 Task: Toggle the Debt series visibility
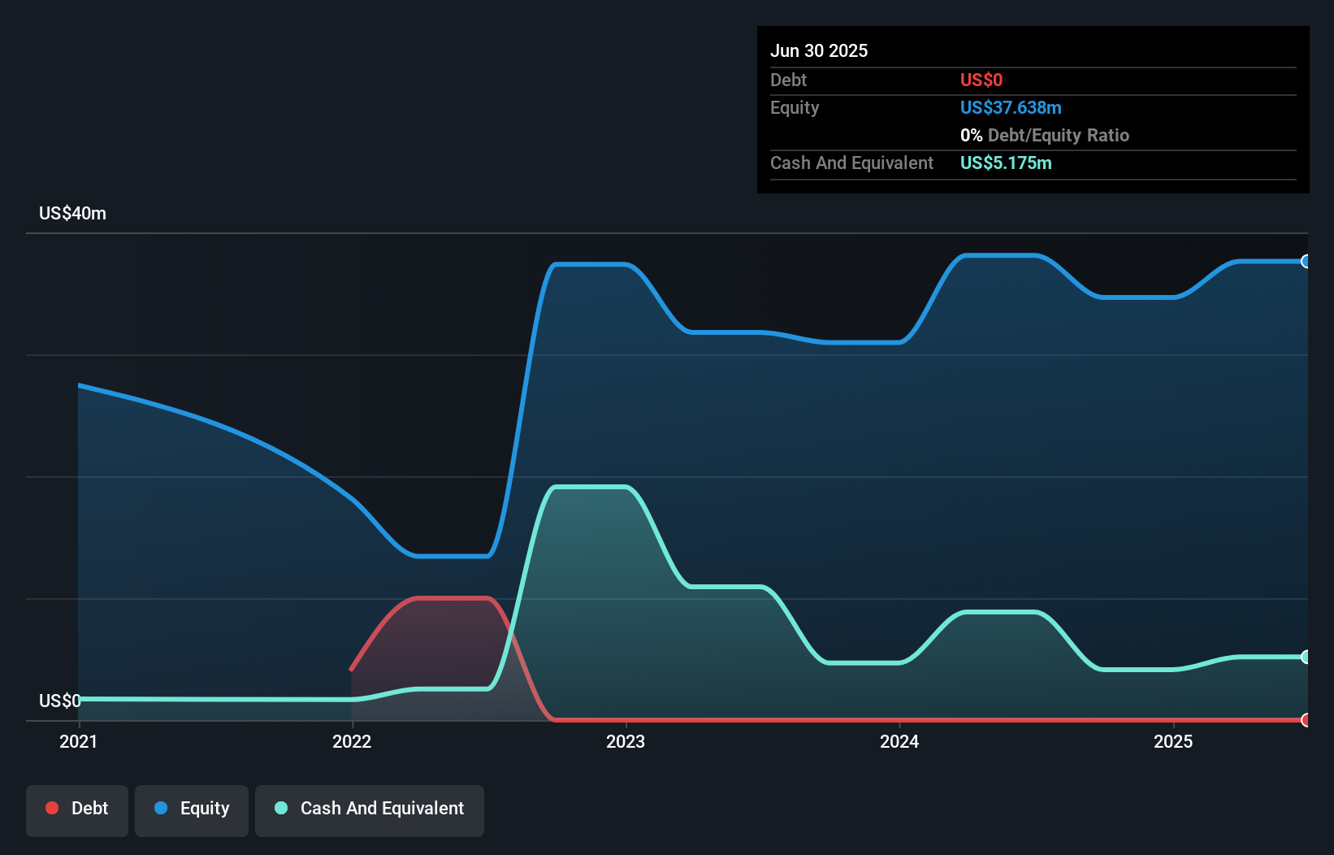tap(76, 809)
